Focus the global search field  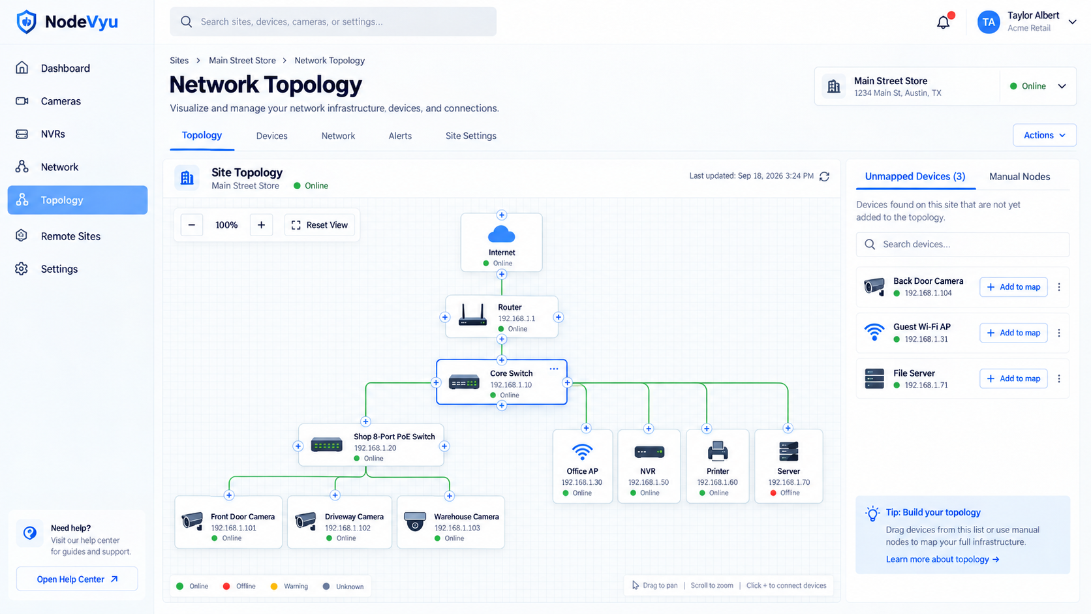point(333,22)
